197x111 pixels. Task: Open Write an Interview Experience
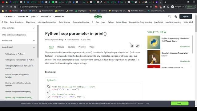point(14,35)
